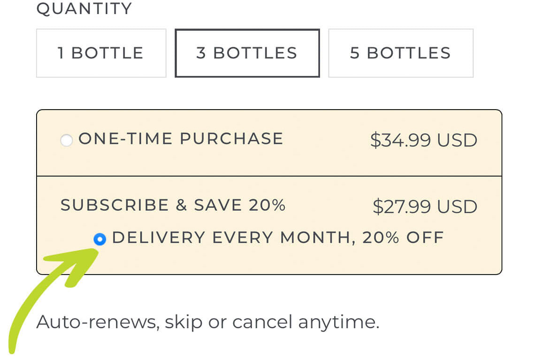Pick the 5 Bottles quantity option
The image size is (535, 356).
coord(400,53)
